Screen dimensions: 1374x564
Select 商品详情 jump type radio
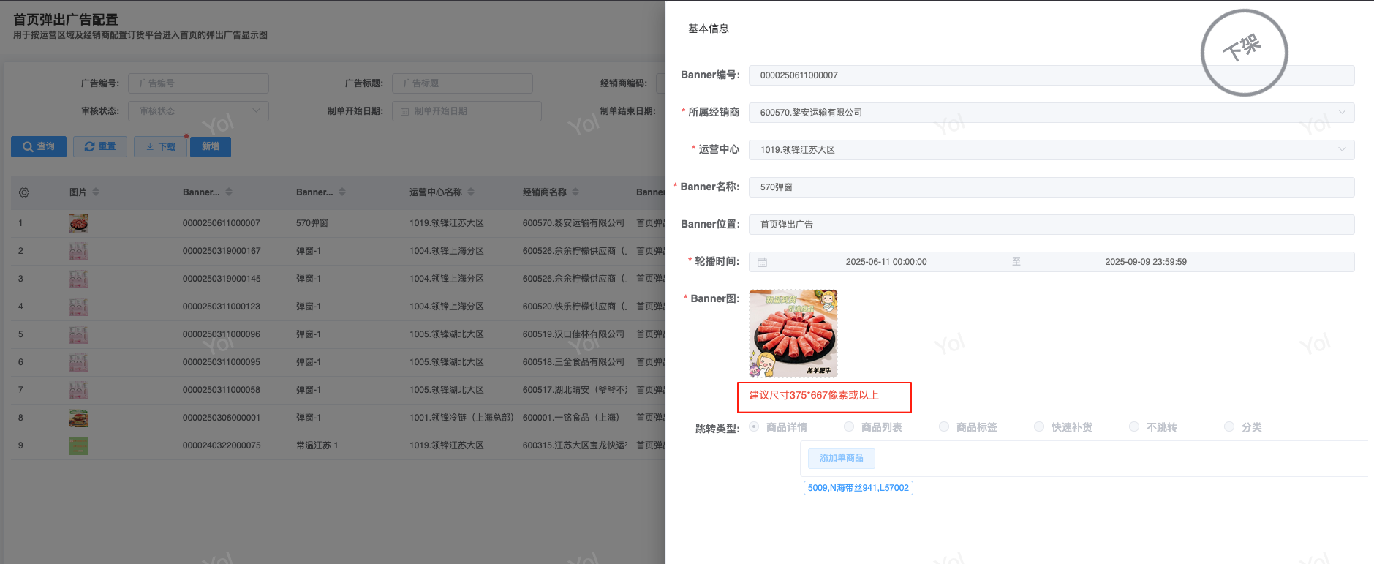tap(754, 426)
